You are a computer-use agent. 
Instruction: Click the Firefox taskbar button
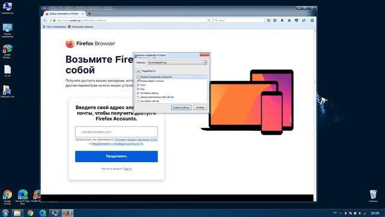[x=67, y=213]
